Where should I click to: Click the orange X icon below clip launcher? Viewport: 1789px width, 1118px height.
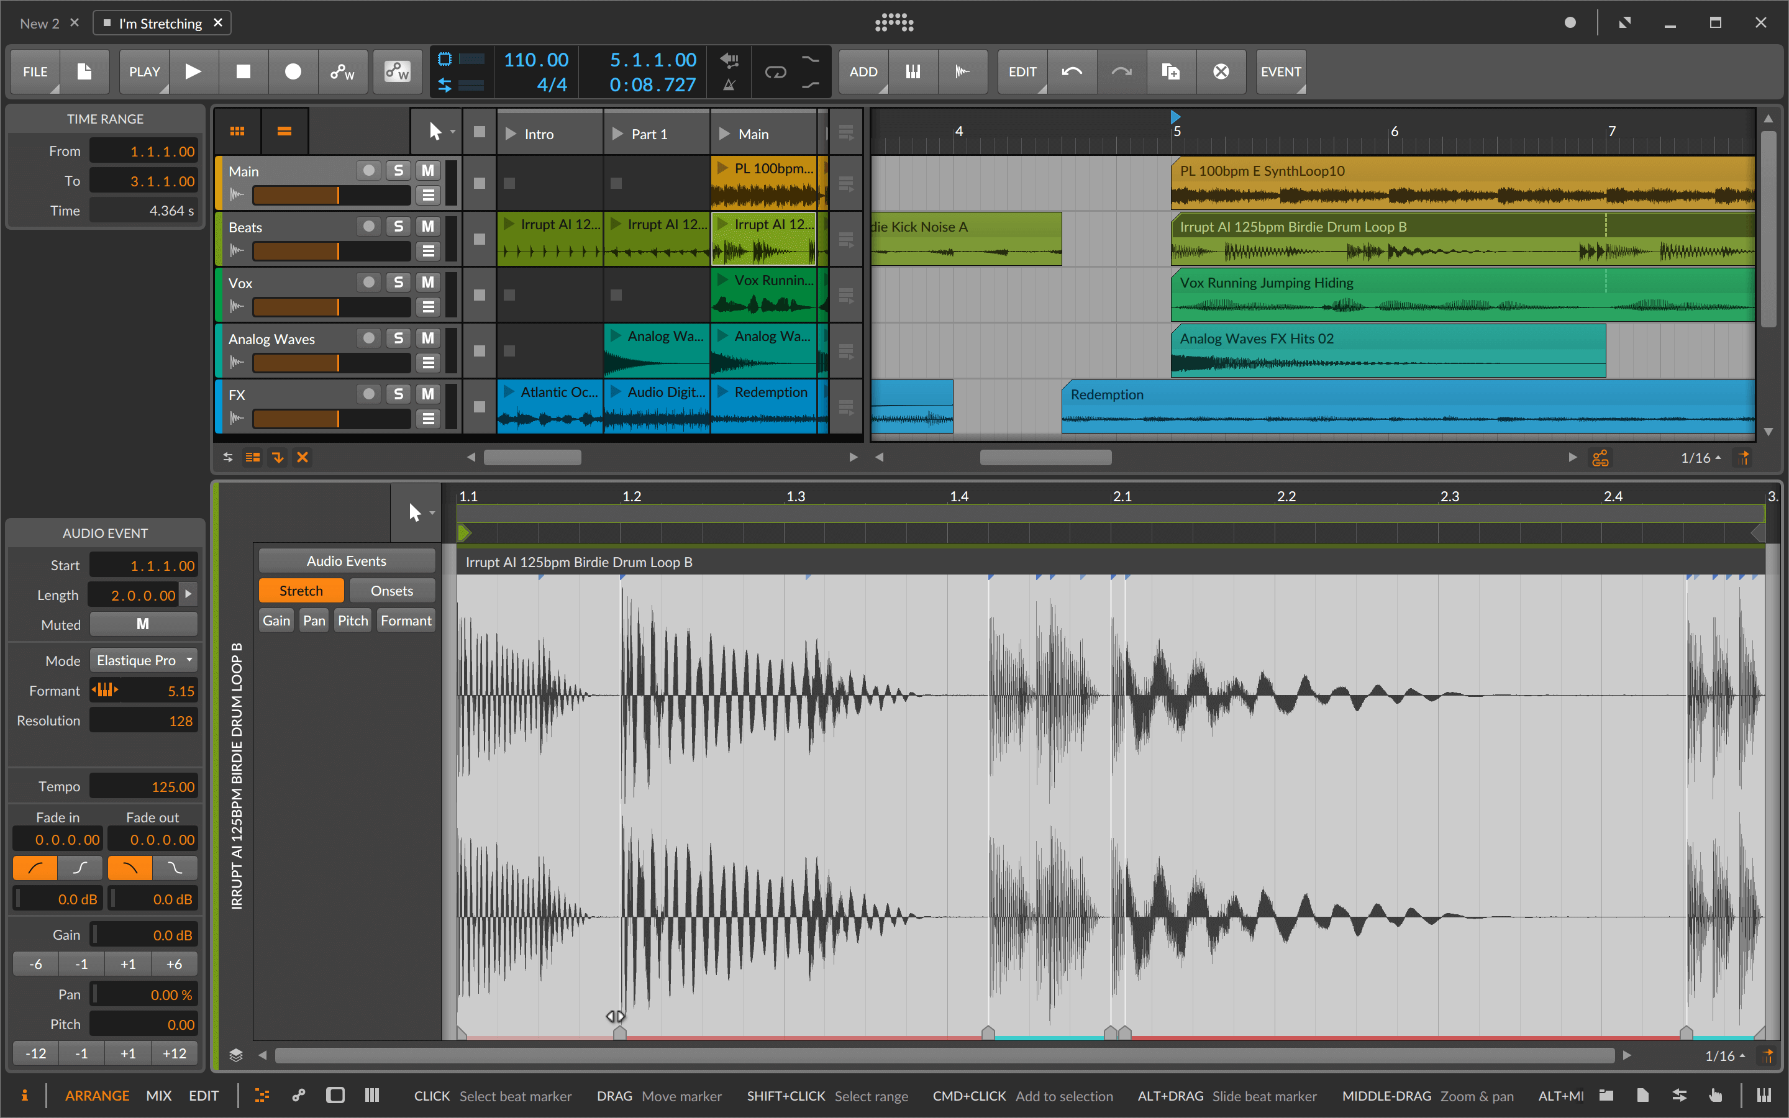[x=303, y=458]
